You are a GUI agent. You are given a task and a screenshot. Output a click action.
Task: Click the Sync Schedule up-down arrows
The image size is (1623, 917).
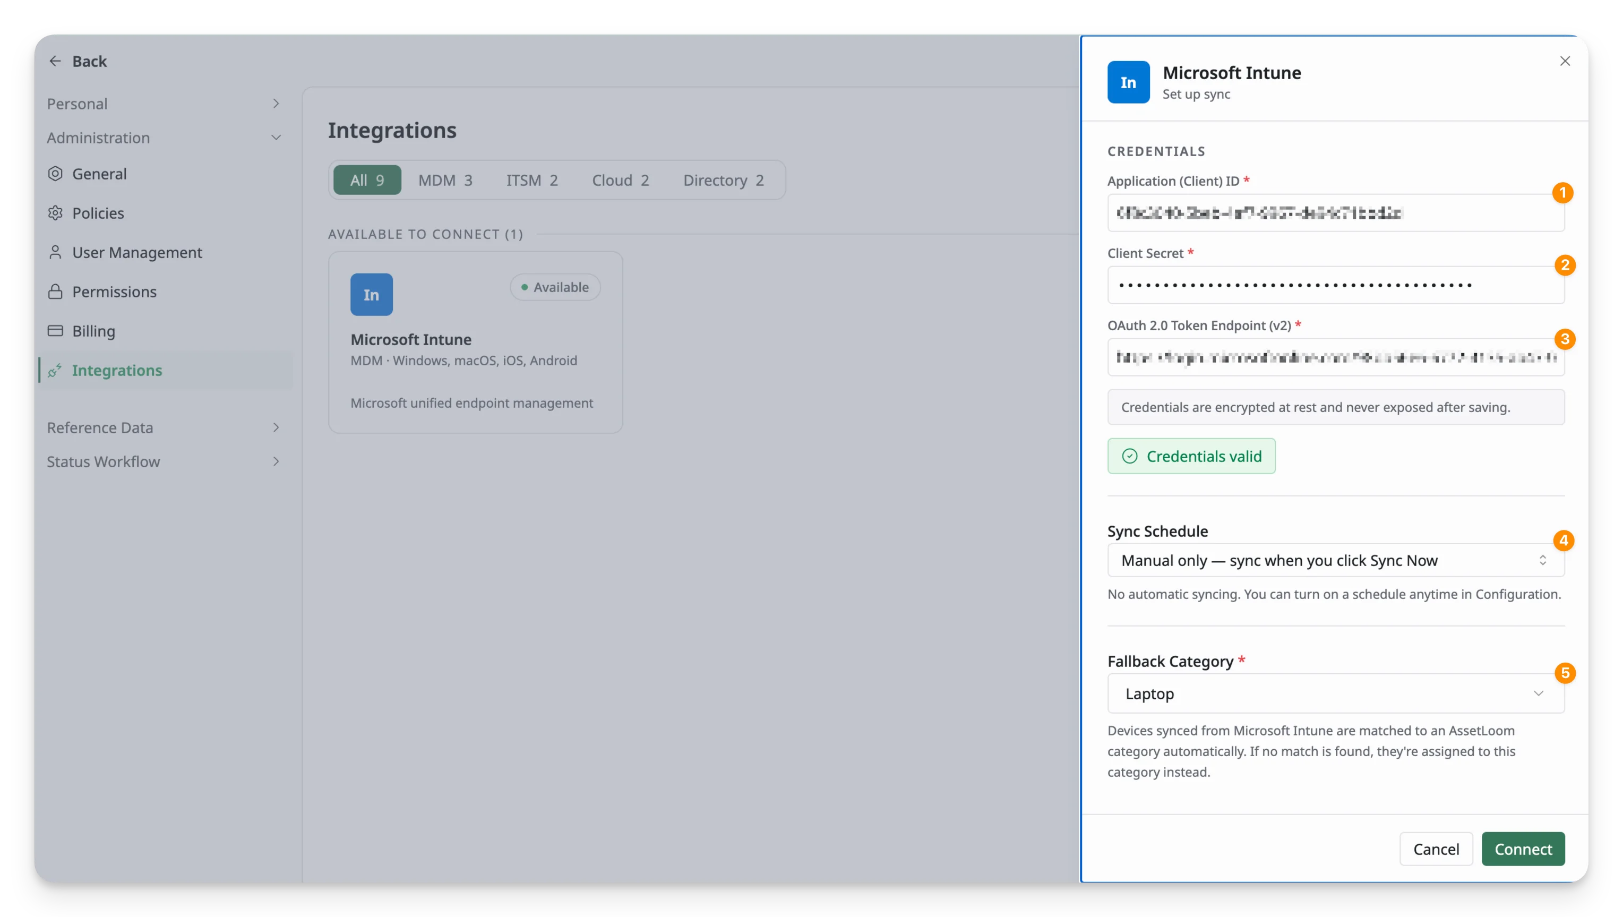[1543, 560]
